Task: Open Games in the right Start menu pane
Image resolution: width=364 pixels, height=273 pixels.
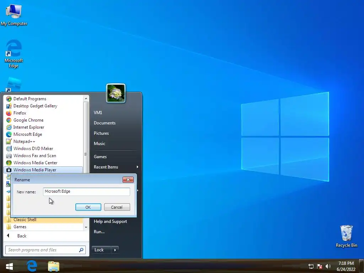Action: point(100,157)
